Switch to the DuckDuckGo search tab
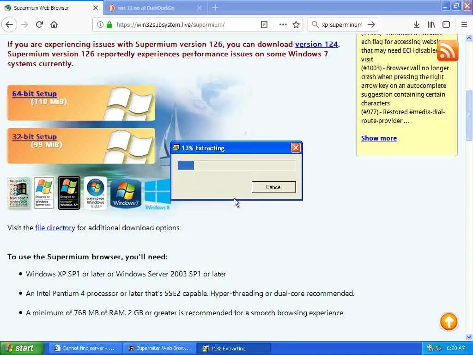Image resolution: width=473 pixels, height=355 pixels. [155, 8]
